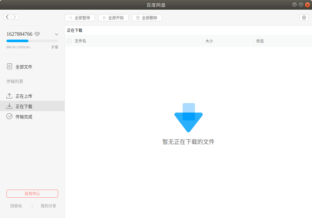Go back with the left arrow button
Viewport: 312px width, 218px height.
click(7, 17)
